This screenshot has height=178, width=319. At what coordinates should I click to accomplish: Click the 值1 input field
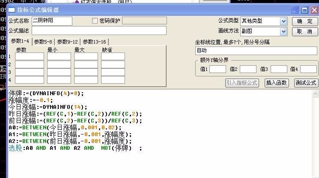(218, 69)
